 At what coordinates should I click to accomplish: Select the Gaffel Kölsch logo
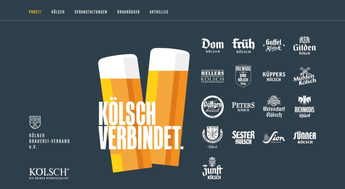pyautogui.click(x=274, y=46)
